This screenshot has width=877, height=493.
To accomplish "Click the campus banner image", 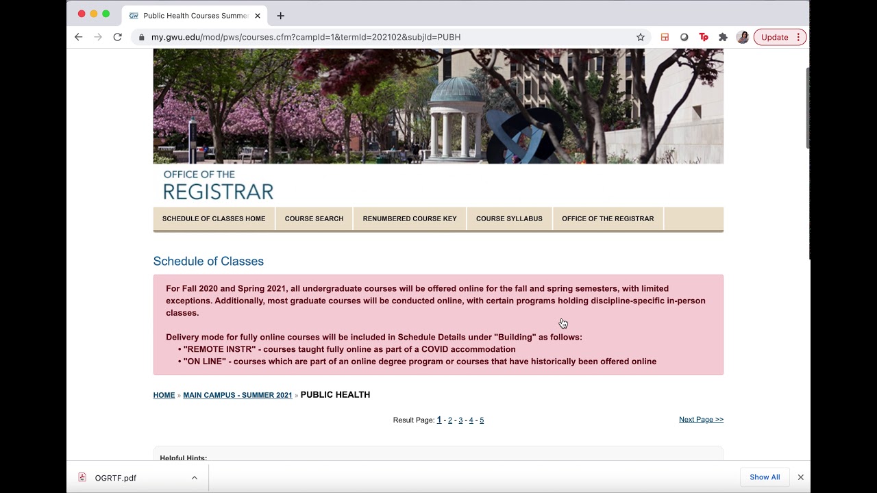I will pos(438,106).
